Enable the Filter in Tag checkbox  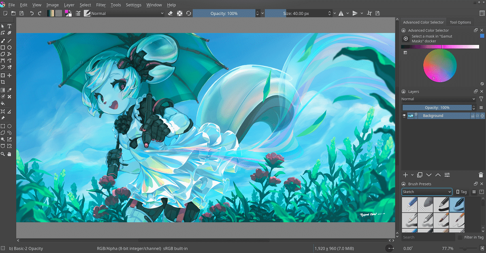tap(461, 237)
